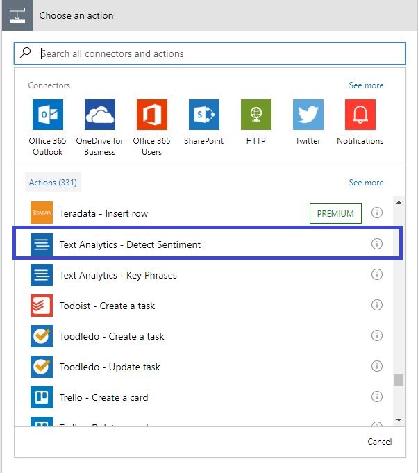Click the Todoist icon
The height and width of the screenshot is (473, 418).
point(42,306)
